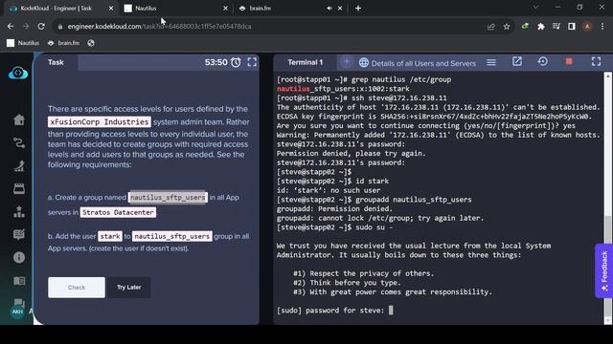The image size is (613, 344).
Task: Close the Nautilus browser tab
Action: pos(225,9)
